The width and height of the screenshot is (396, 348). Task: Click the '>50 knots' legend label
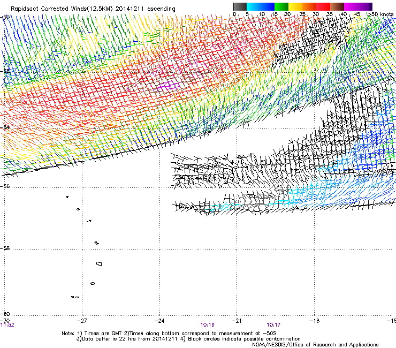(x=380, y=14)
